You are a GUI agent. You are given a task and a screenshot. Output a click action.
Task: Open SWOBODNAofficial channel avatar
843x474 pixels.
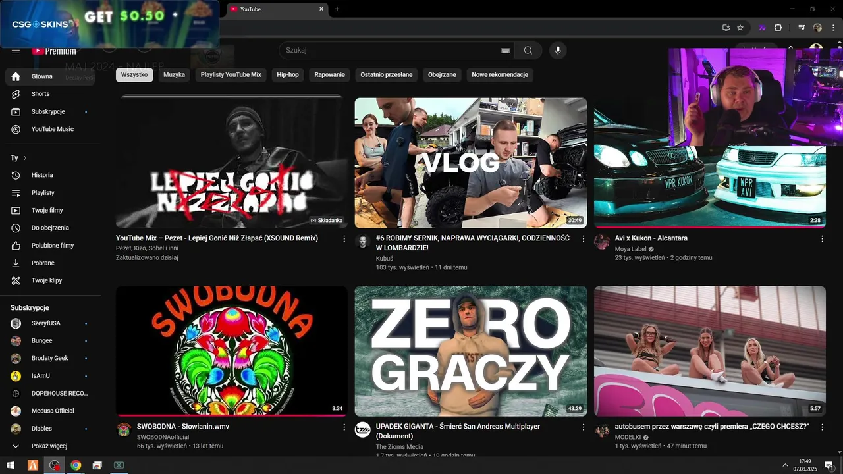click(x=123, y=430)
